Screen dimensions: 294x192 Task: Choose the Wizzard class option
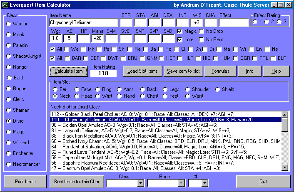[x=8, y=143]
